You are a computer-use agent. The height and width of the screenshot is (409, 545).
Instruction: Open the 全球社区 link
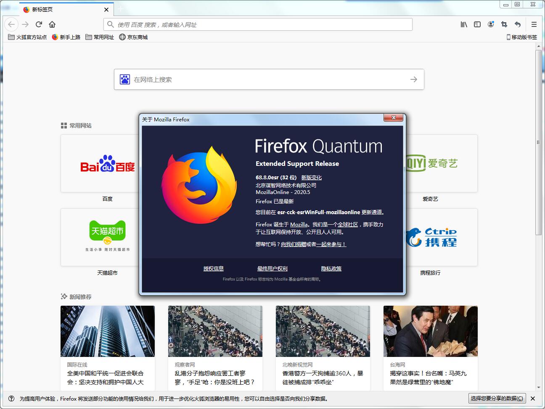(x=348, y=225)
